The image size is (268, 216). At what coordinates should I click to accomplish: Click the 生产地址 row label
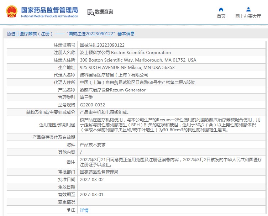coord(67,68)
